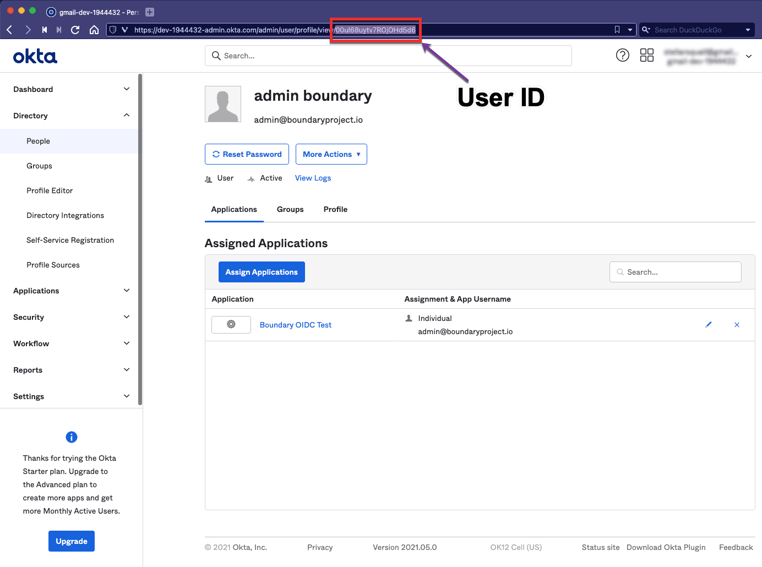Click the blue info icon in sidebar
Image resolution: width=762 pixels, height=567 pixels.
tap(72, 437)
